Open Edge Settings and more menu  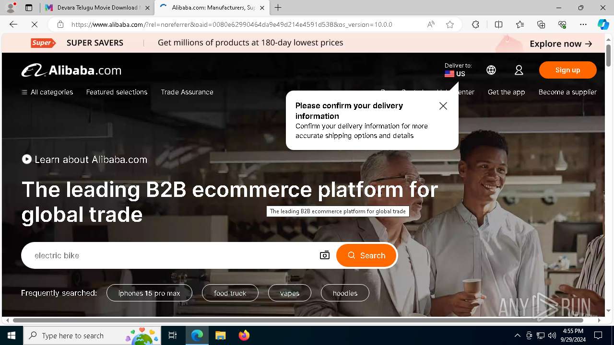pyautogui.click(x=583, y=24)
